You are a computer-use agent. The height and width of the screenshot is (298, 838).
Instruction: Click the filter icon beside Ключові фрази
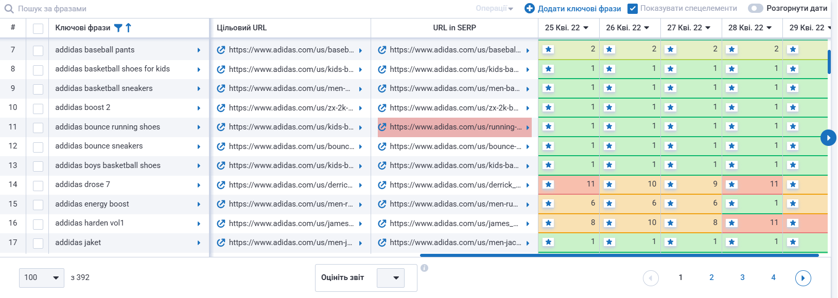tap(118, 28)
